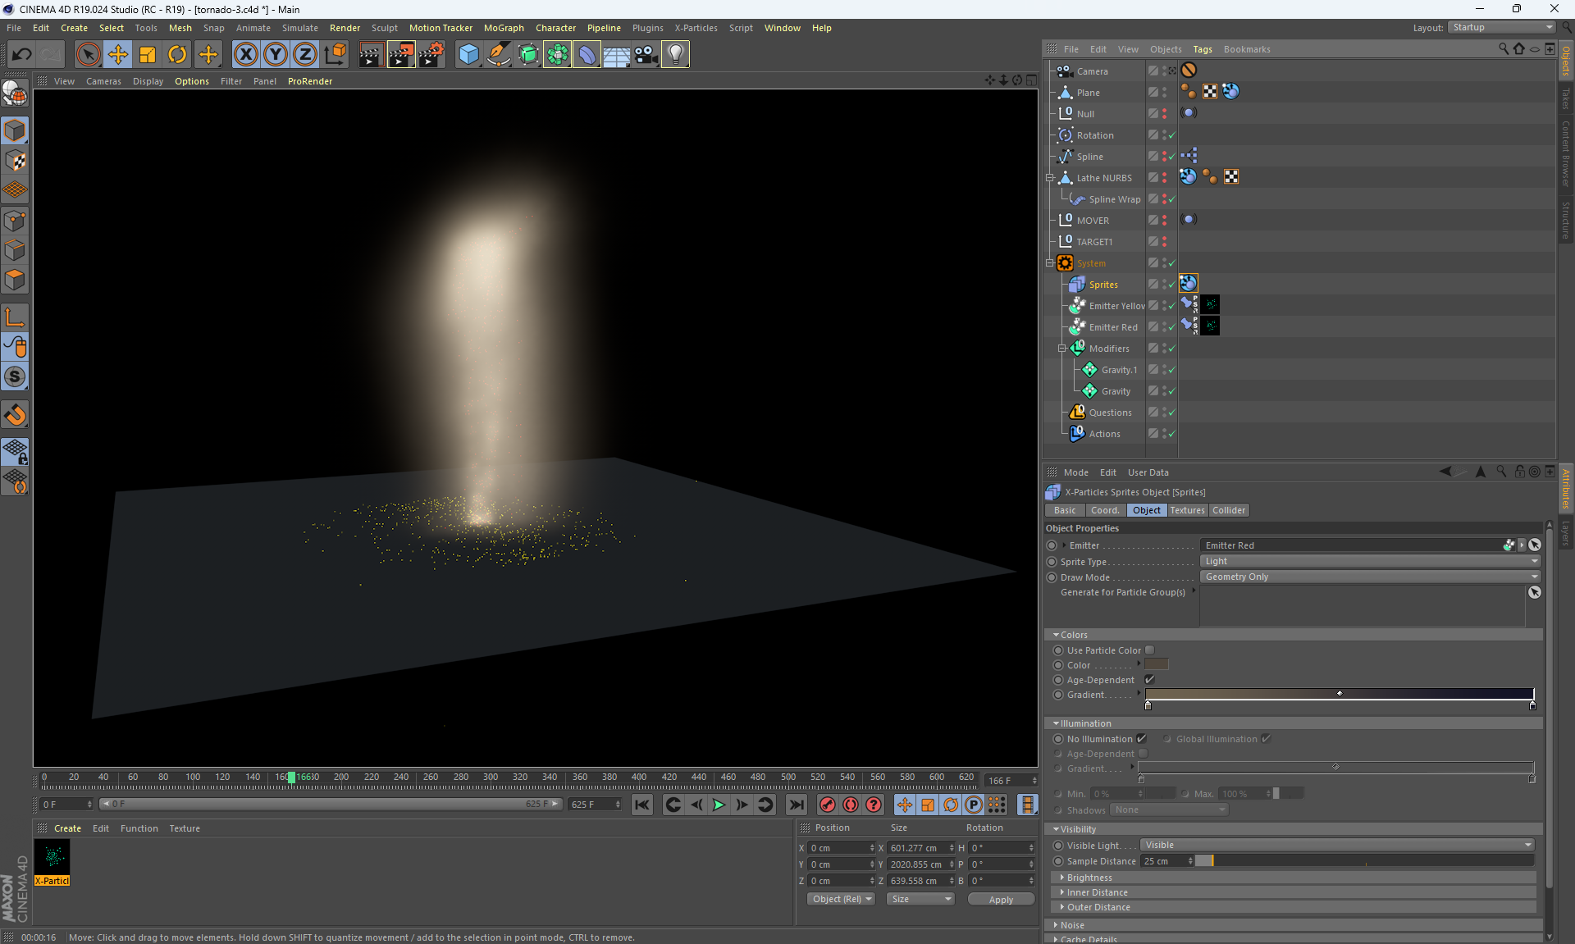The image size is (1575, 944).
Task: Click the Color swatch in Colors section
Action: 1156,665
